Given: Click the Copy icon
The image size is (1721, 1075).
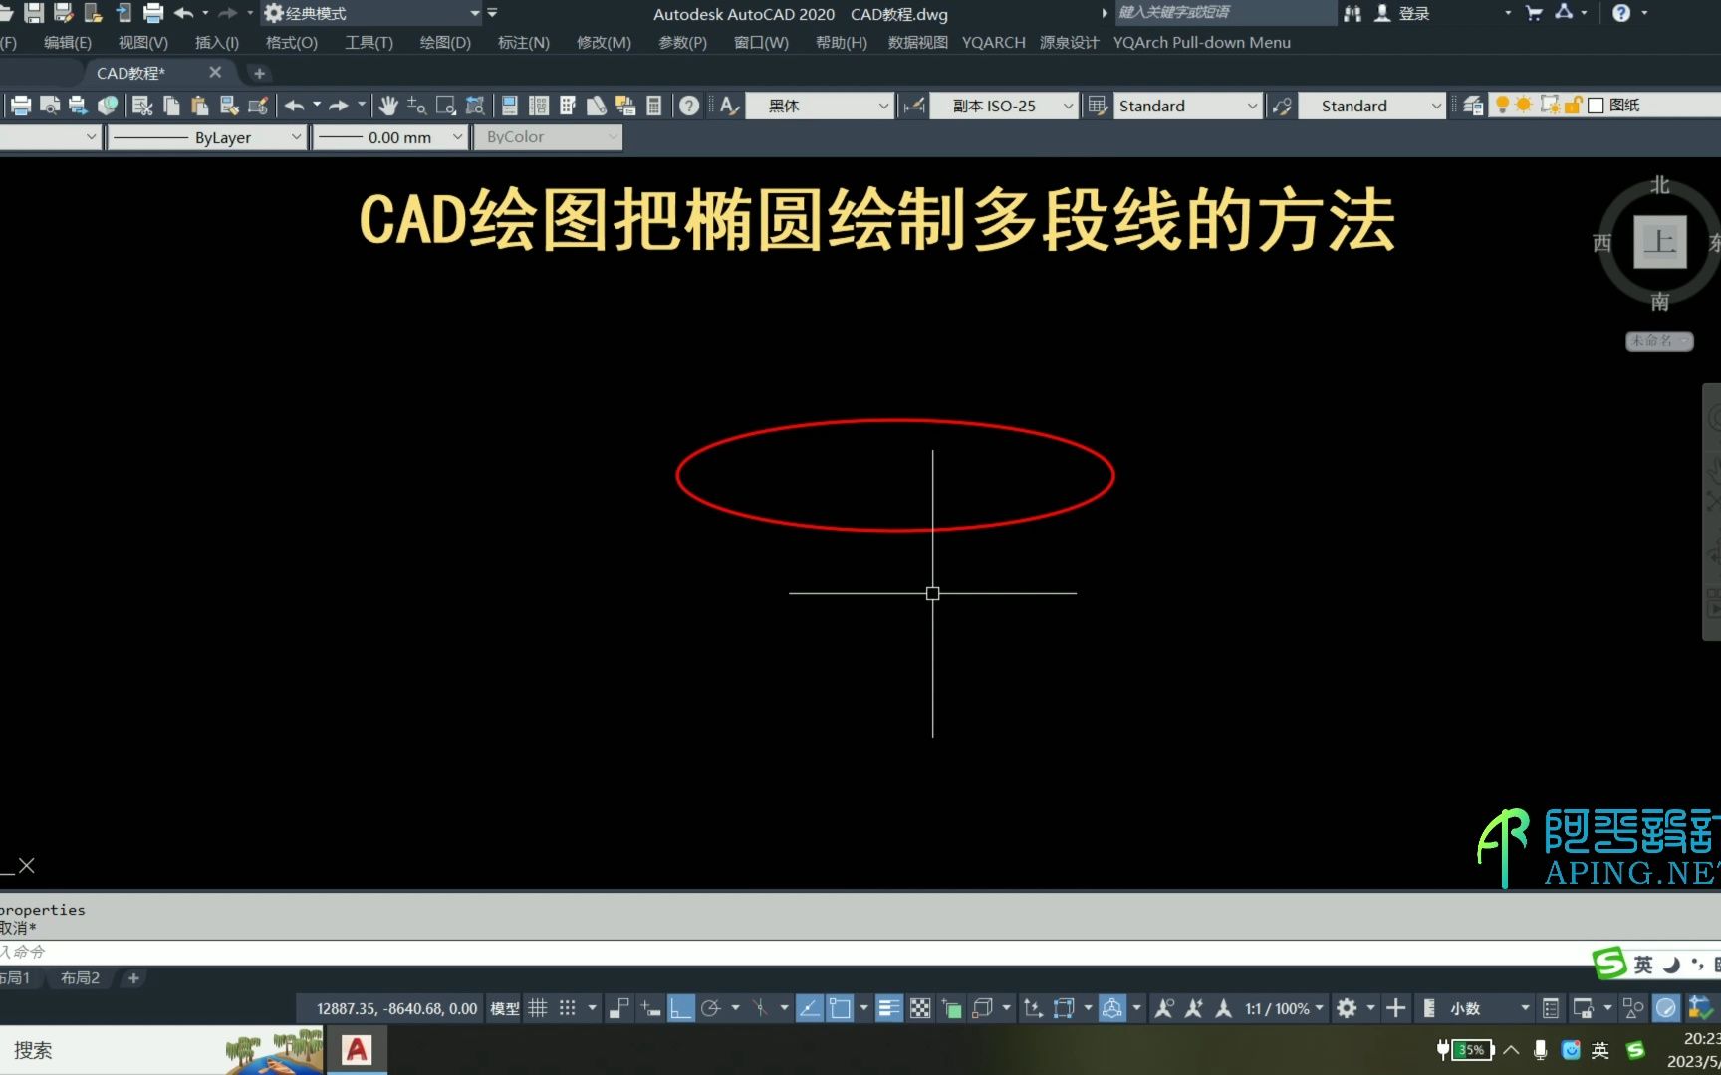Looking at the screenshot, I should [x=171, y=106].
